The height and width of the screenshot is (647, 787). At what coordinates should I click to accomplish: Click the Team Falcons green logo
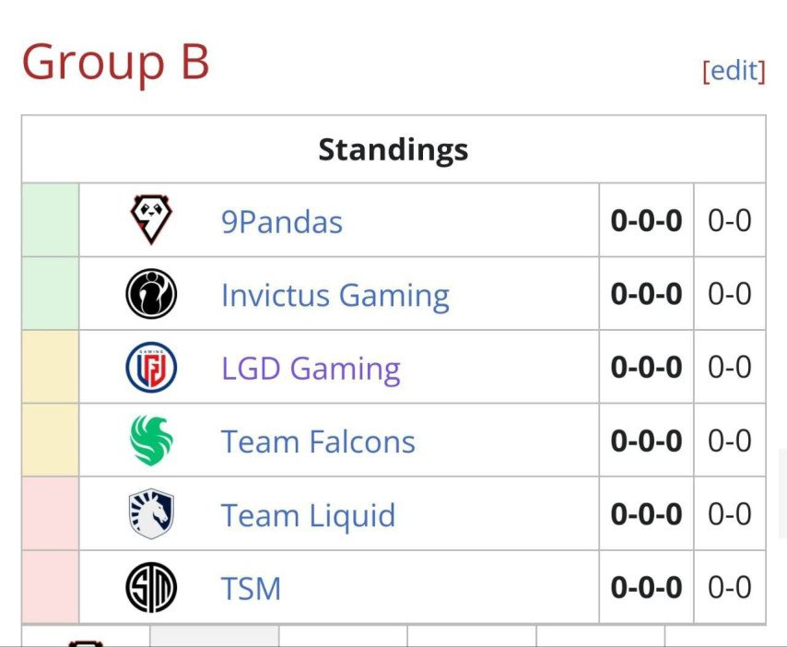point(150,441)
